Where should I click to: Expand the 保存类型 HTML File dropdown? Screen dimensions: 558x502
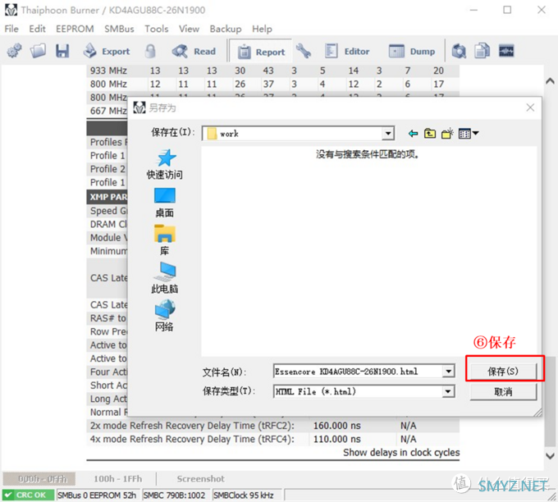click(x=448, y=392)
